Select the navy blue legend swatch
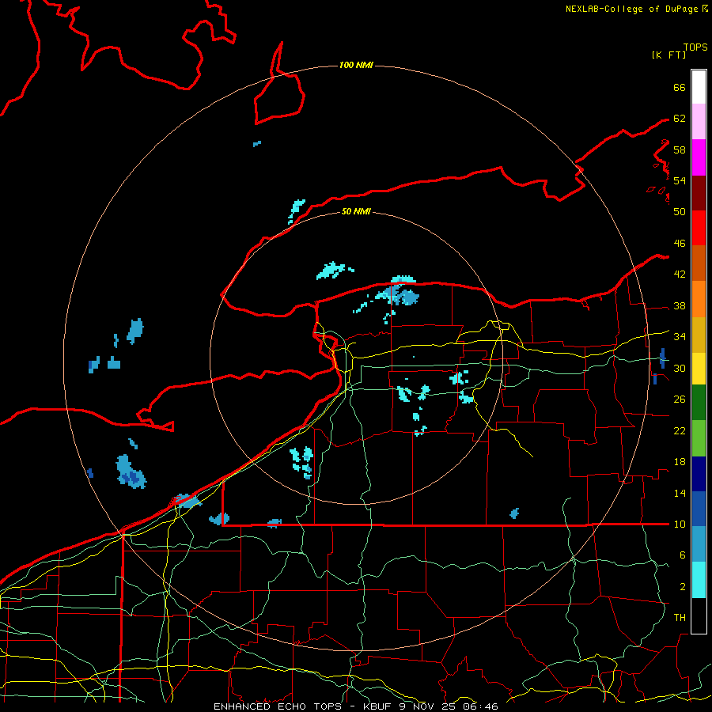The image size is (712, 712). point(699,474)
